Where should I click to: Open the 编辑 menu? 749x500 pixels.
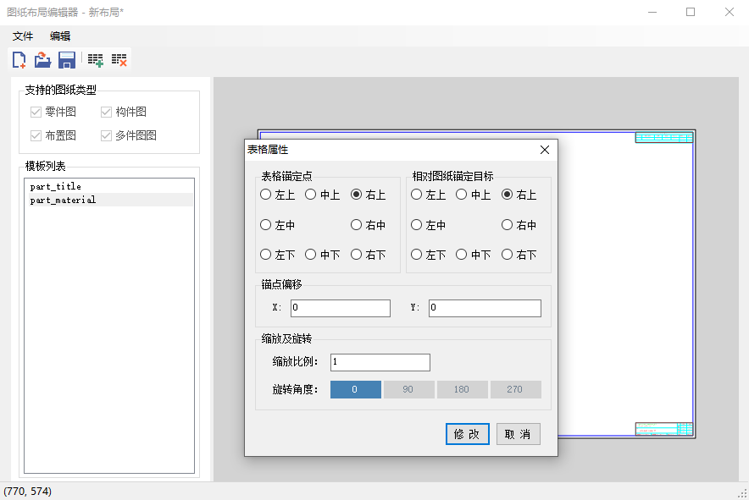tap(60, 36)
